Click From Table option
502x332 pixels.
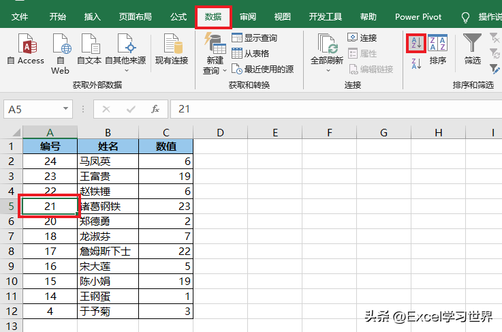(251, 53)
